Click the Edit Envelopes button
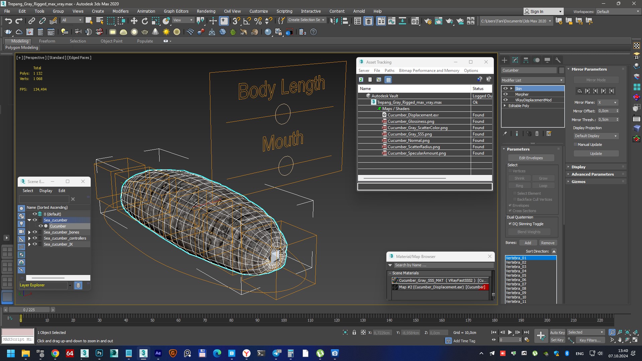642x361 pixels. click(x=531, y=158)
